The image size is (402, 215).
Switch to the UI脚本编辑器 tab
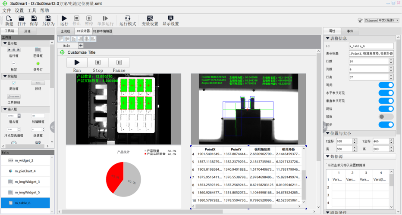click(x=103, y=31)
